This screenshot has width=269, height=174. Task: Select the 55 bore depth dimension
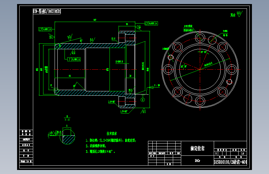point(70,76)
